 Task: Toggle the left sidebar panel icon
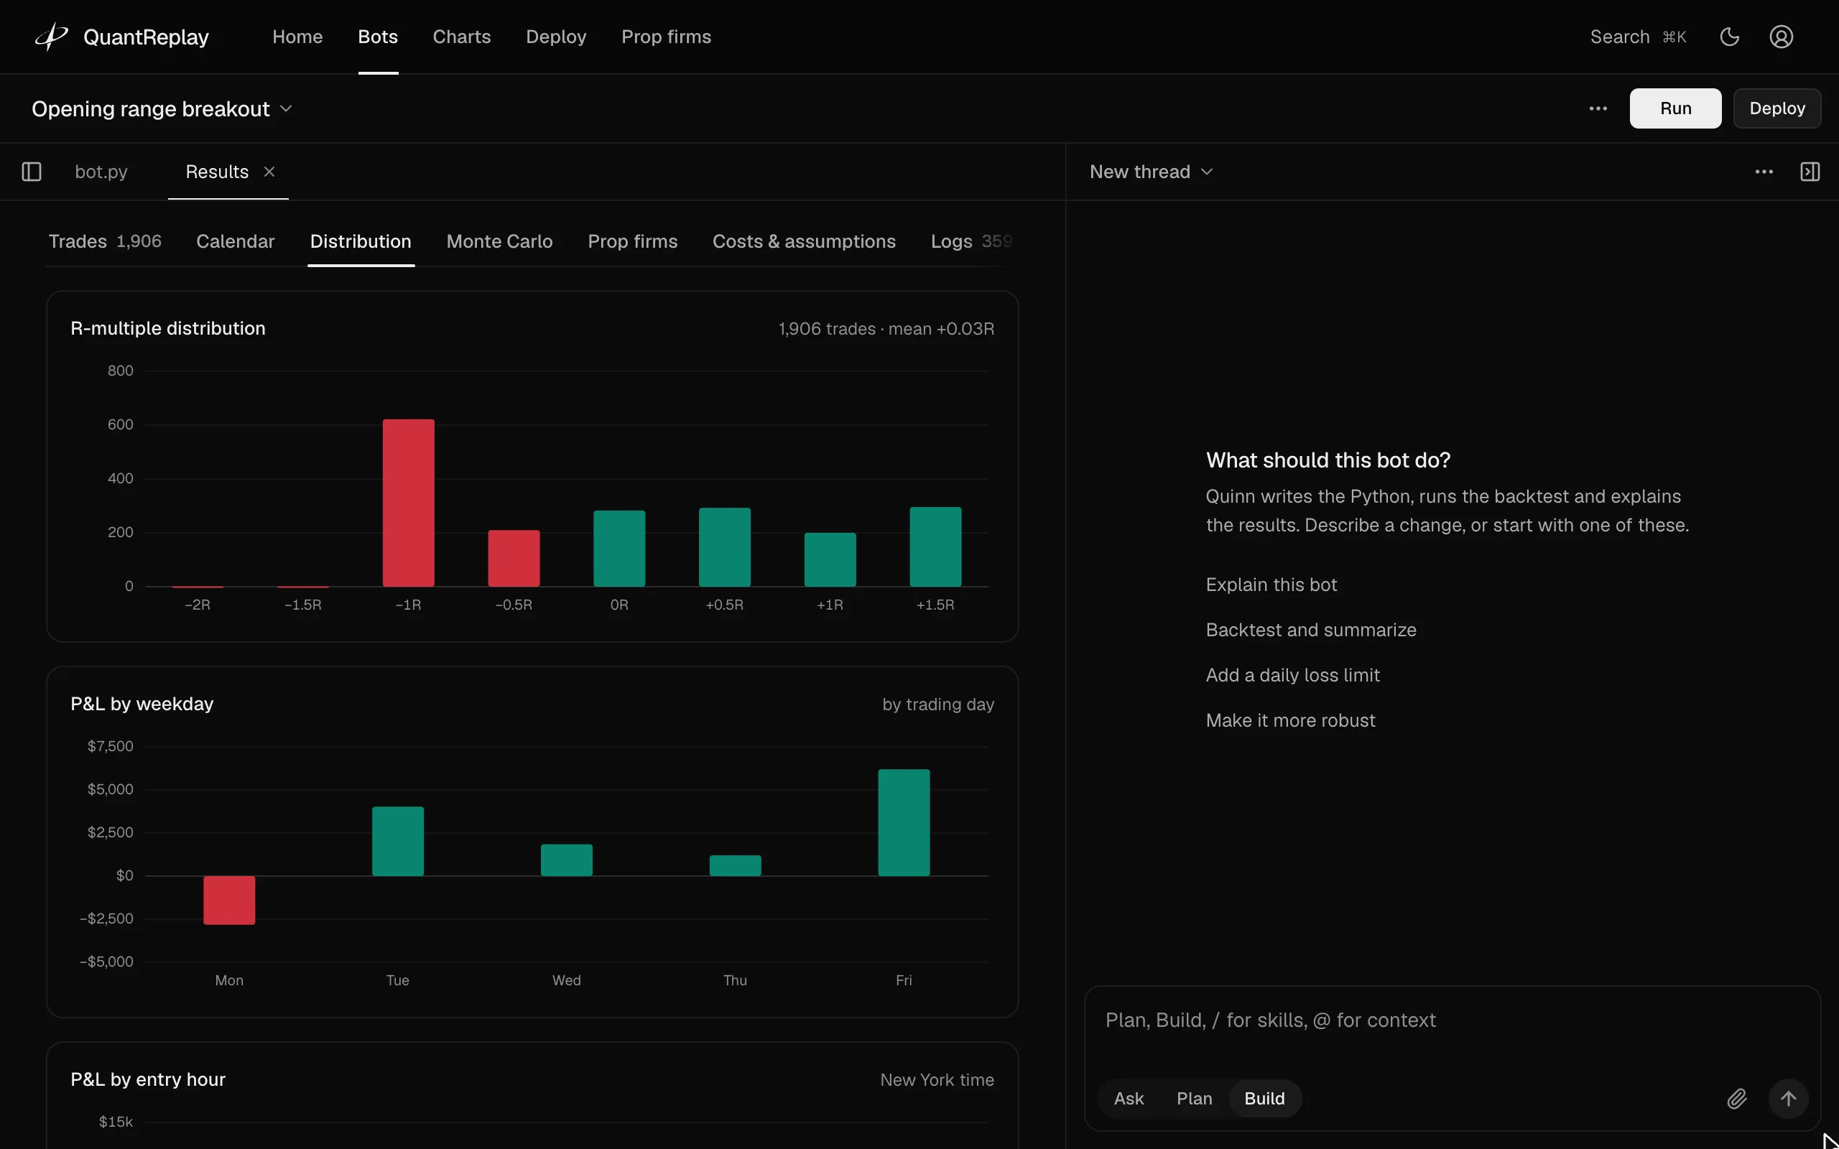pyautogui.click(x=31, y=172)
